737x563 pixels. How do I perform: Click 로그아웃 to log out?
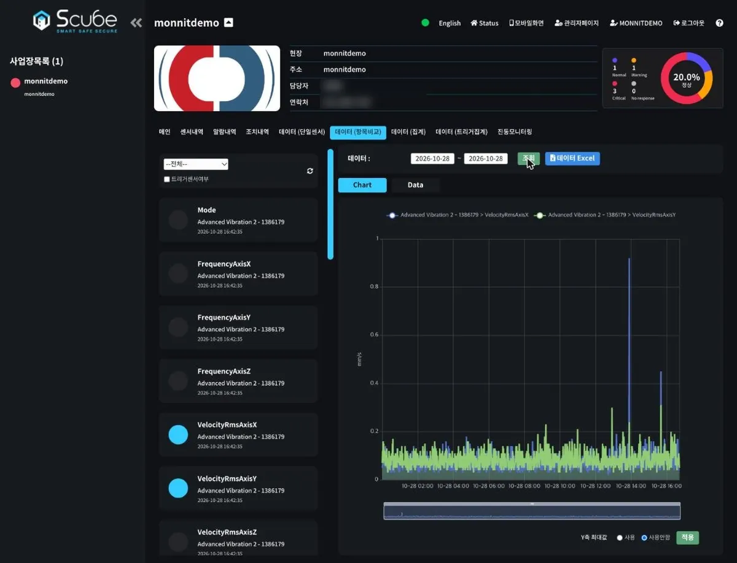click(x=689, y=23)
